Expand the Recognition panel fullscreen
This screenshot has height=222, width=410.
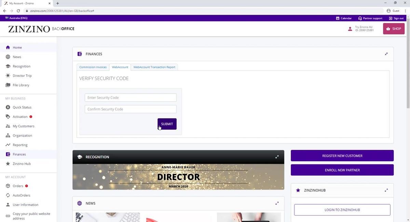277,157
